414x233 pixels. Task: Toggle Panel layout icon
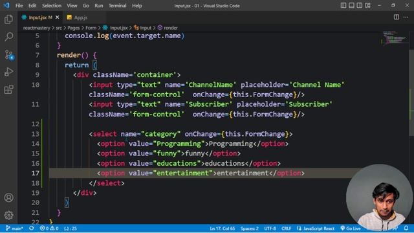[x=351, y=5]
